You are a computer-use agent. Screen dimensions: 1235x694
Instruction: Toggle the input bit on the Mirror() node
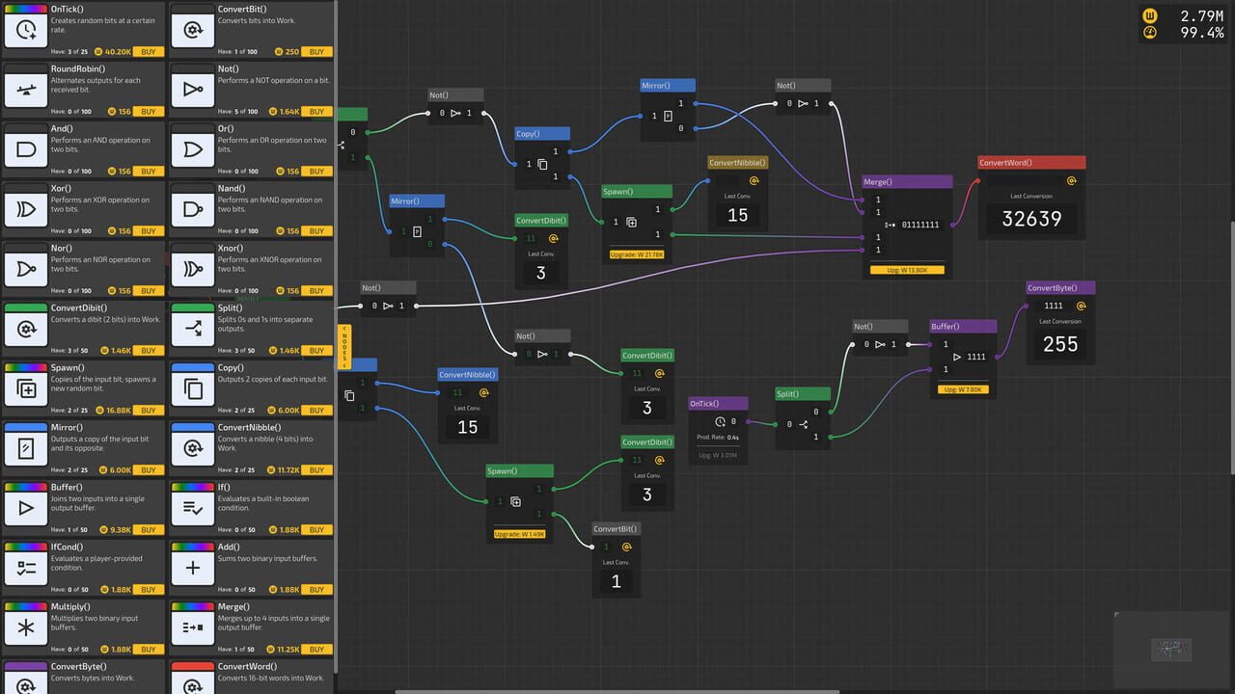click(x=403, y=231)
